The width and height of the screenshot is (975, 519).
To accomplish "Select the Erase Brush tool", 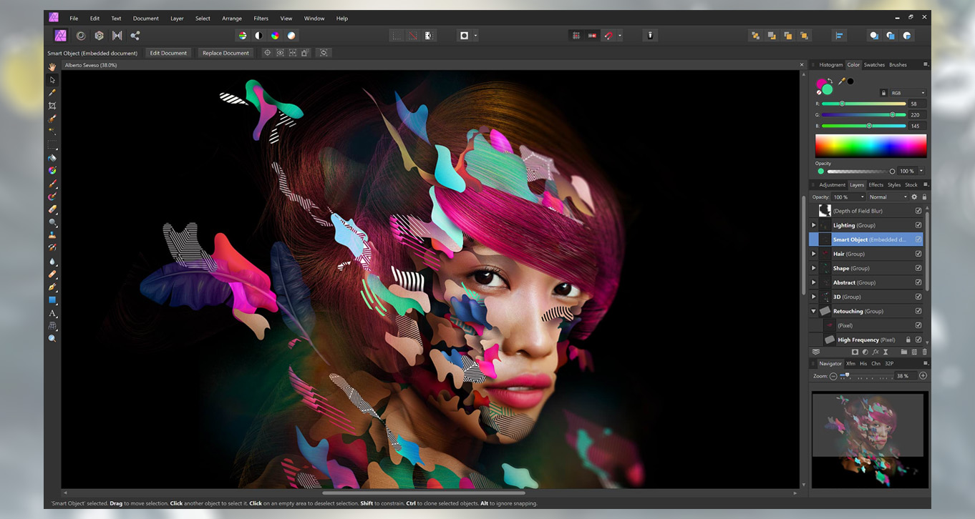I will pyautogui.click(x=52, y=209).
